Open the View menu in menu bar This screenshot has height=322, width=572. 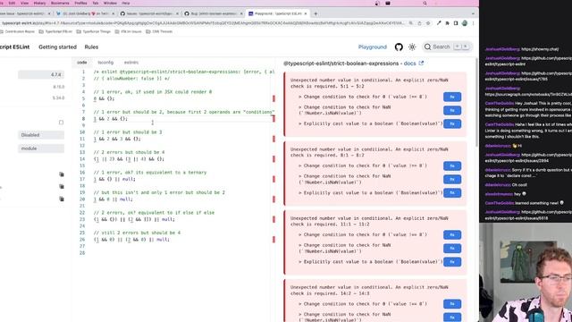(24, 3)
